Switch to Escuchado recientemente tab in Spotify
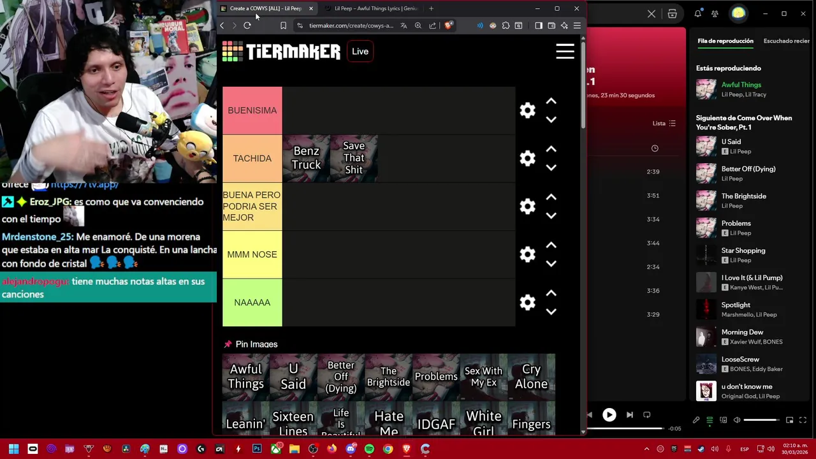 [x=787, y=41]
